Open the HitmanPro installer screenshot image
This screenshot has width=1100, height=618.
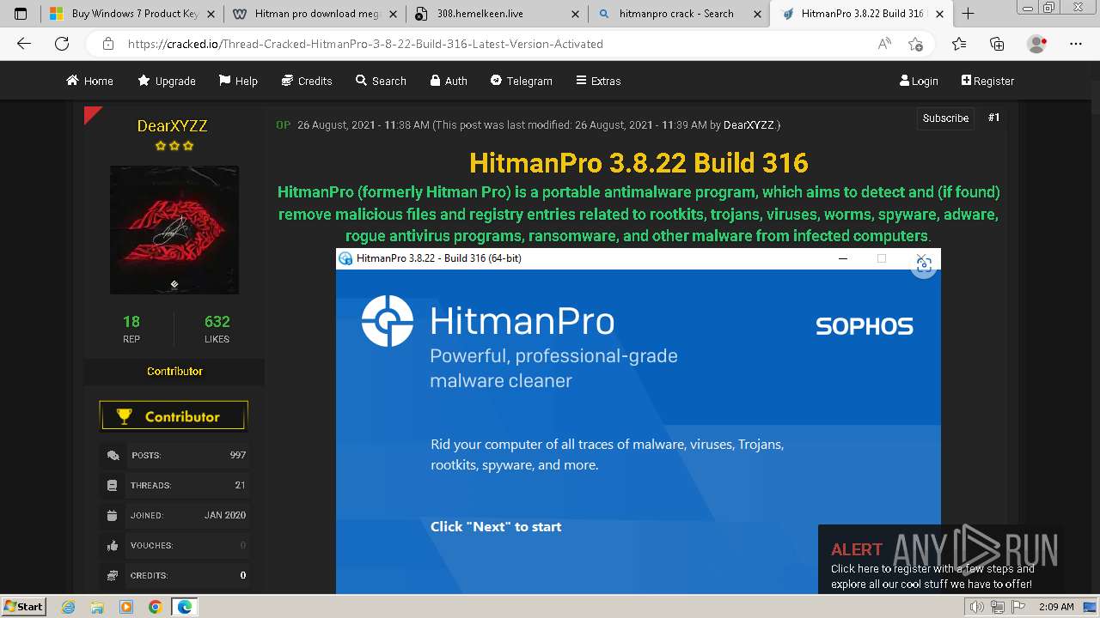638,421
